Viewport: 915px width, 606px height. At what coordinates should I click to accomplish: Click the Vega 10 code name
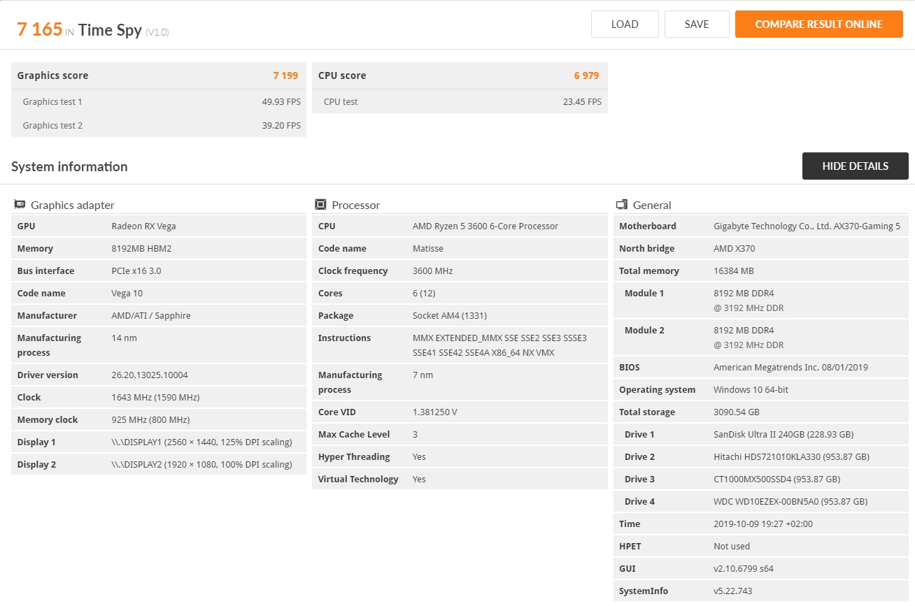point(127,293)
